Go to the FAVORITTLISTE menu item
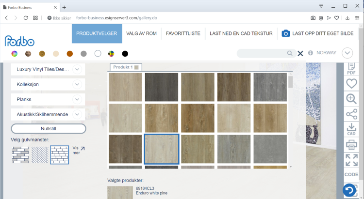This screenshot has width=364, height=199. (183, 33)
